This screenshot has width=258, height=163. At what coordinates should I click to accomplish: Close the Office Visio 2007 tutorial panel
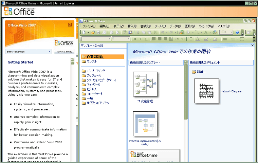(x=70, y=25)
